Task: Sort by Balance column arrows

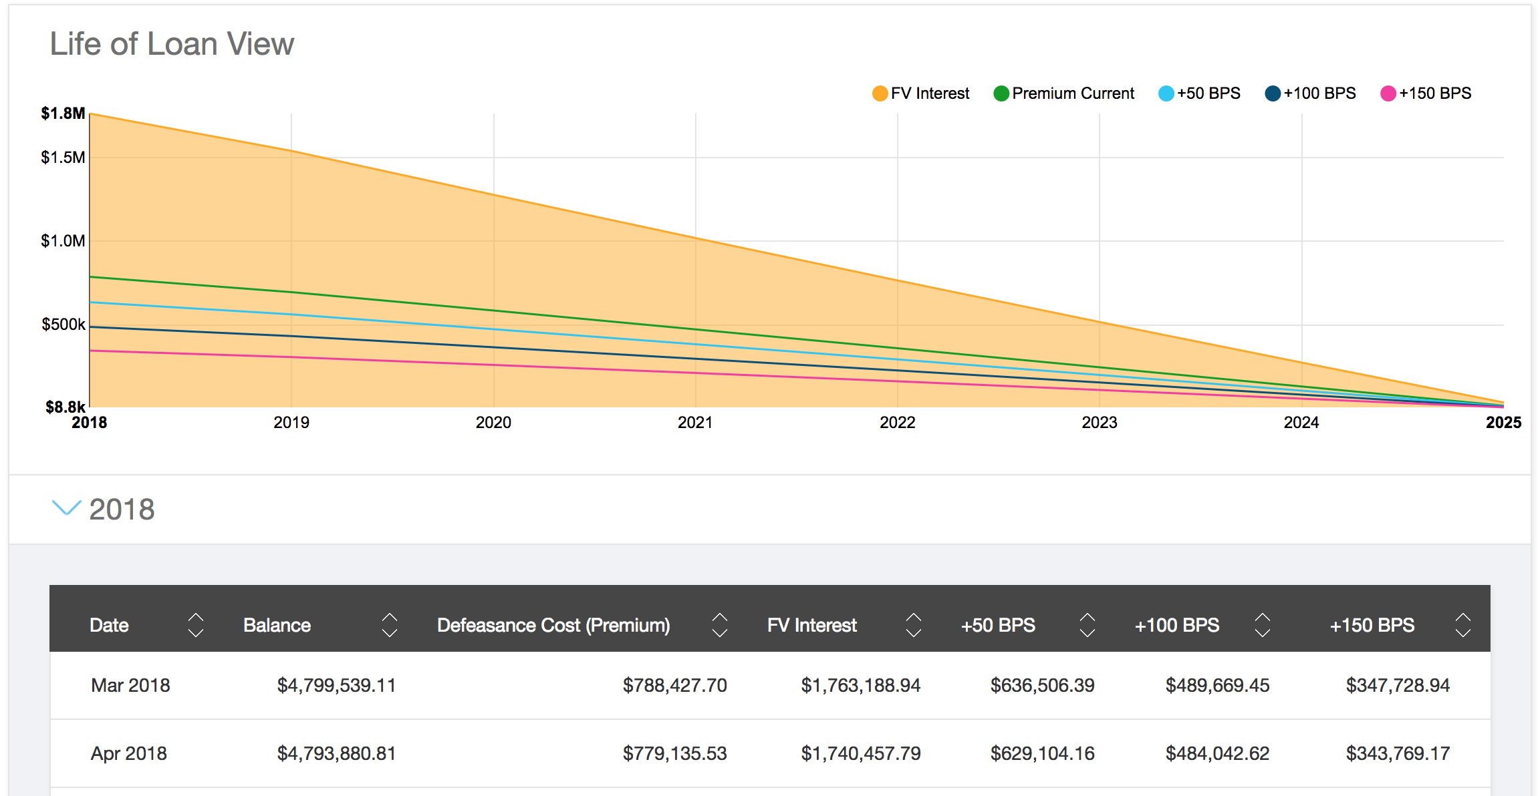Action: 389,625
